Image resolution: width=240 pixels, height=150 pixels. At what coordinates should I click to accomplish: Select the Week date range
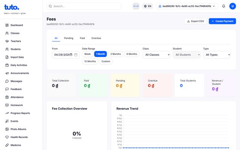87,54
